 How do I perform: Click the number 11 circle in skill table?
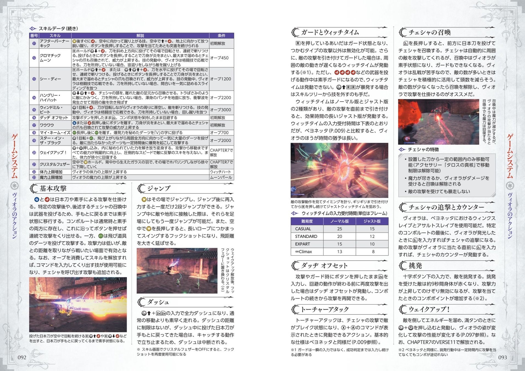click(34, 43)
